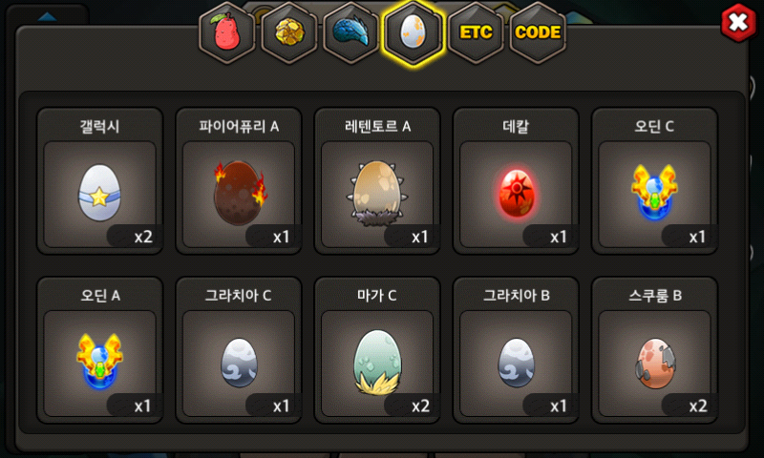Open the ETC tab
Viewport: 764px width, 458px height.
coord(476,32)
